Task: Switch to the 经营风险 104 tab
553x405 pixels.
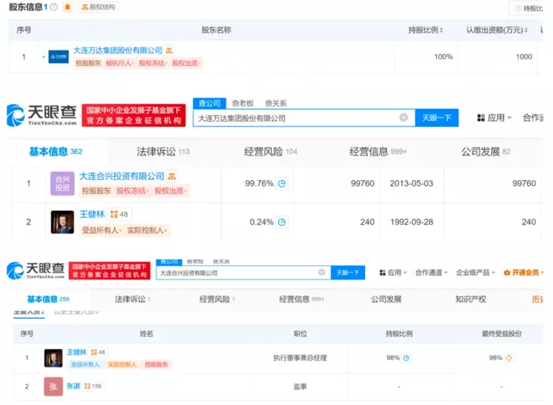Action: pos(270,151)
